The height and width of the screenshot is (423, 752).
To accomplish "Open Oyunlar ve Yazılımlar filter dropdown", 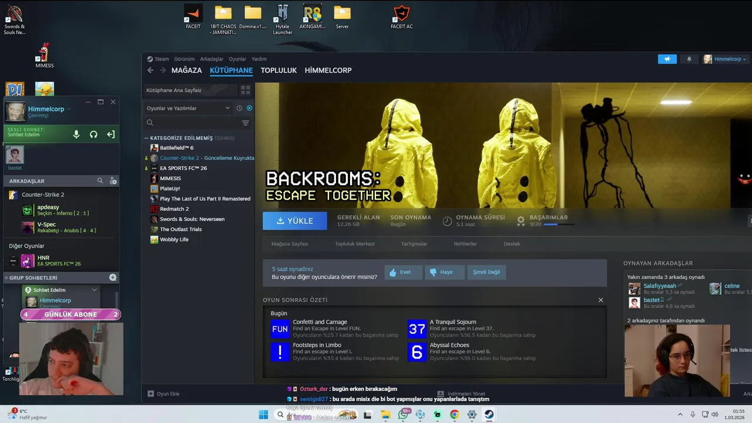I will click(188, 108).
